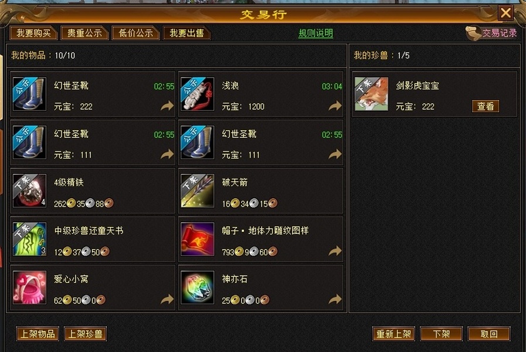This screenshot has width=526, height=352.
Task: Select the pink 爱心小窝 item icon
Action: 29,287
